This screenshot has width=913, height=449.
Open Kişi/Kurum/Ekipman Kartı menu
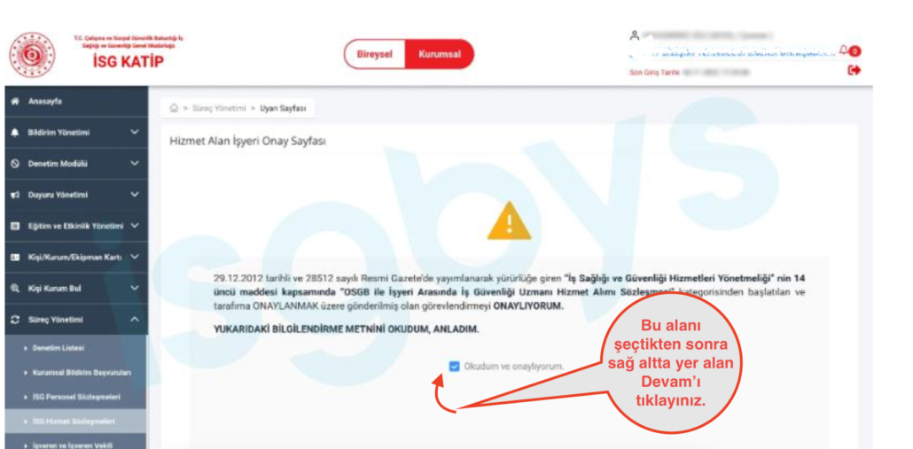(x=74, y=257)
